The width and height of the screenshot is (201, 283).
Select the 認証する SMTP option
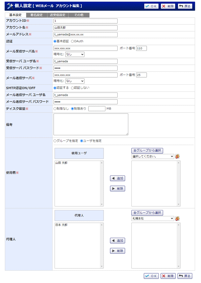point(55,88)
